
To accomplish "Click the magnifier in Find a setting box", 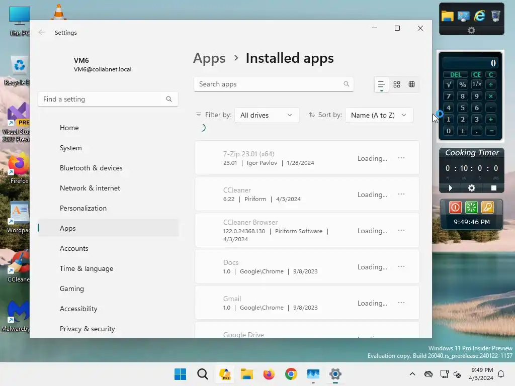I will point(169,99).
